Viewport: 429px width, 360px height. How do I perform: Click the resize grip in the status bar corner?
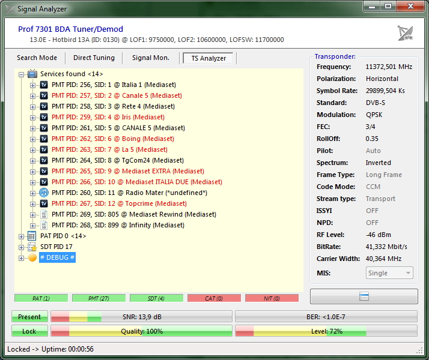click(x=419, y=351)
